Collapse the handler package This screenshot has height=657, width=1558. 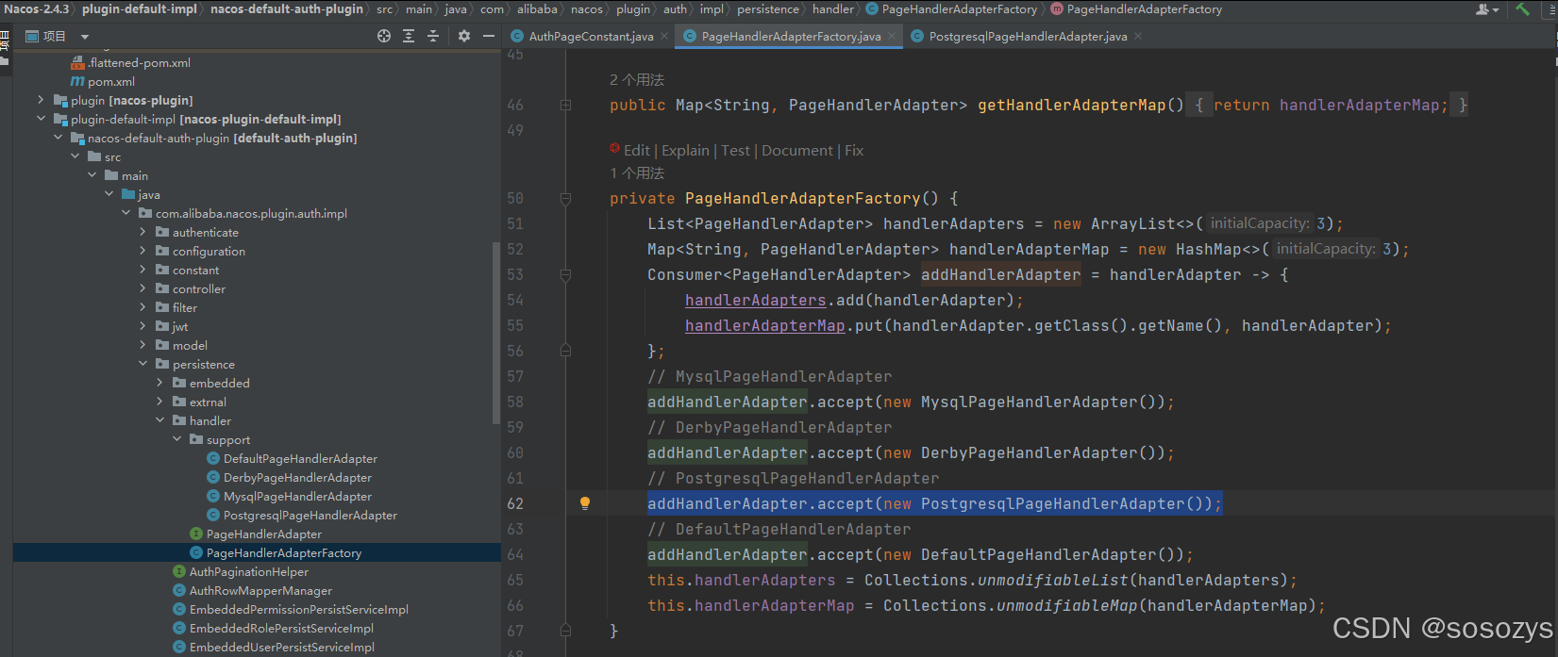point(159,421)
